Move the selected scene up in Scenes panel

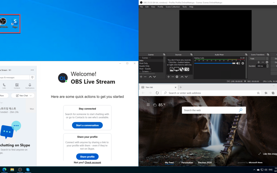(150, 77)
